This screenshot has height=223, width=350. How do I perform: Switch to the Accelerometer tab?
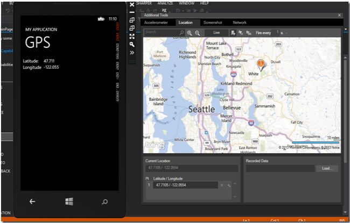(156, 23)
